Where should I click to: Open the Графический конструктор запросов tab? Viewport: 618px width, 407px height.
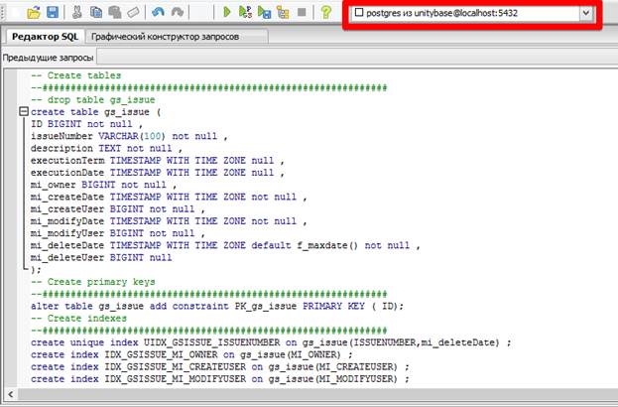pos(177,36)
